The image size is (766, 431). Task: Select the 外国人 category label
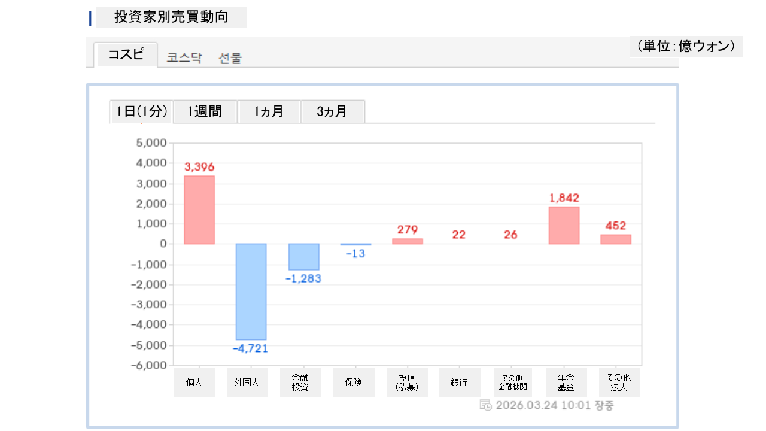[248, 383]
